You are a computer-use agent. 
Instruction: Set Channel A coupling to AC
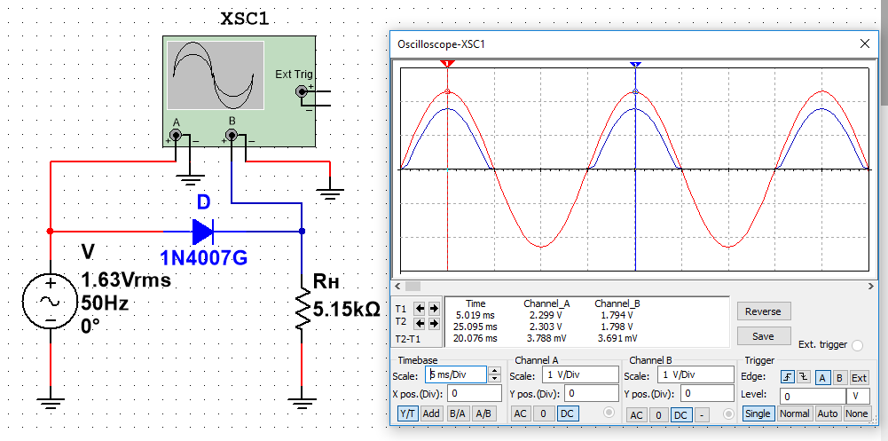(x=521, y=413)
